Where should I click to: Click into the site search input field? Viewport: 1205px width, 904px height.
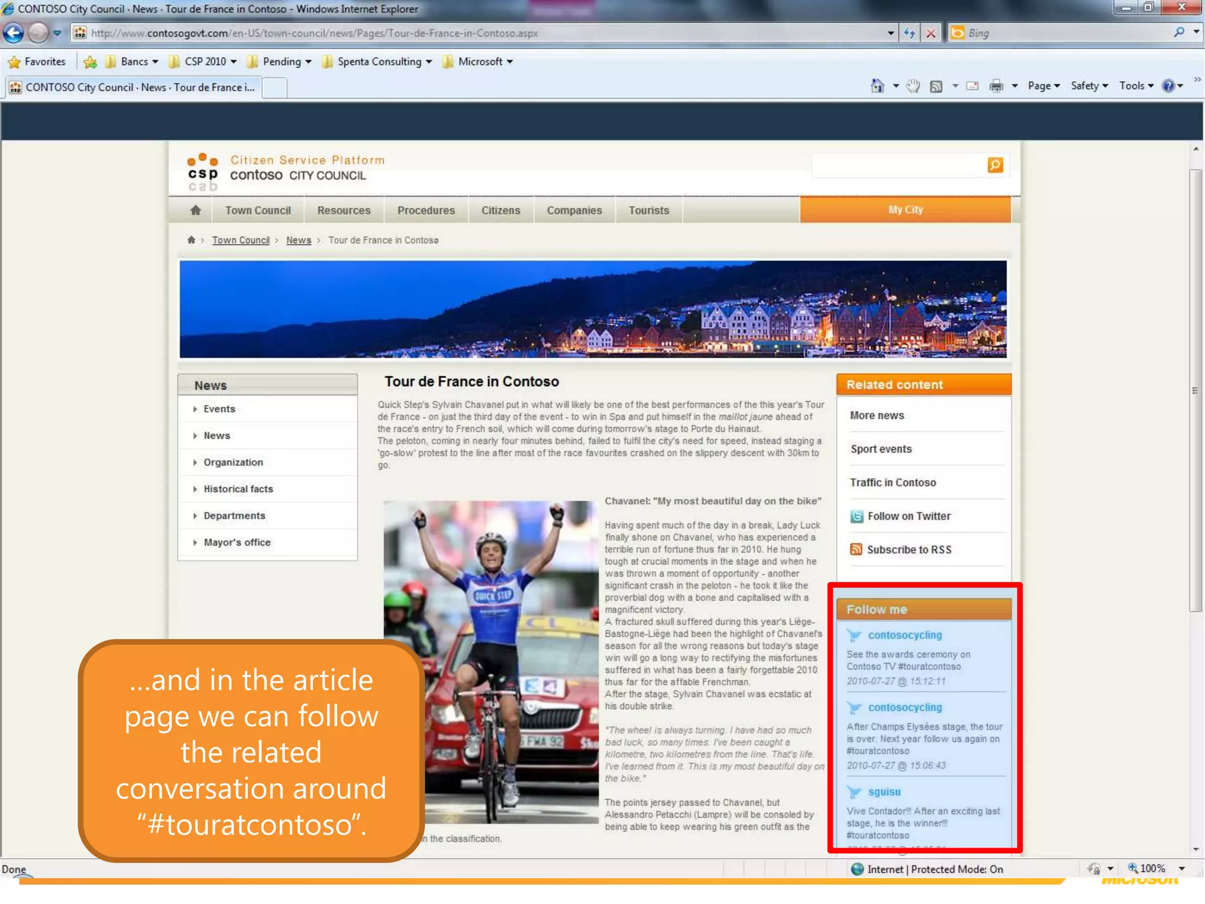899,165
